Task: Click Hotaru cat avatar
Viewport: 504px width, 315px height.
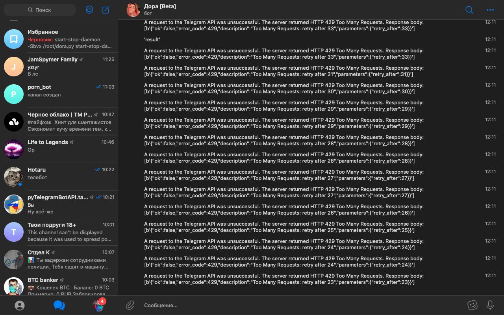Action: pos(14,177)
